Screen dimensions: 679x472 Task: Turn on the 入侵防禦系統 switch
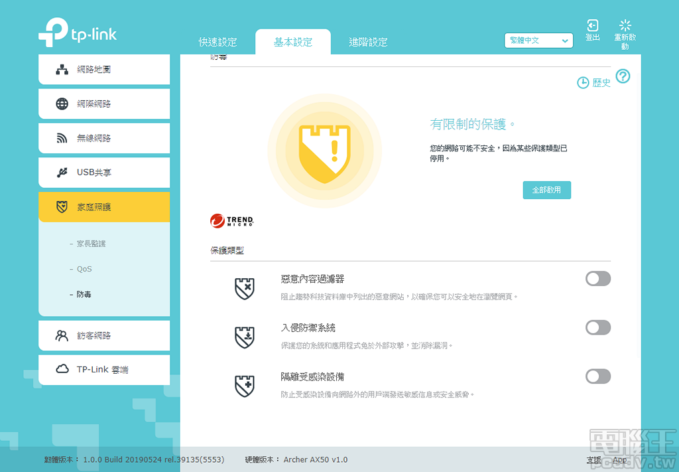tap(597, 327)
